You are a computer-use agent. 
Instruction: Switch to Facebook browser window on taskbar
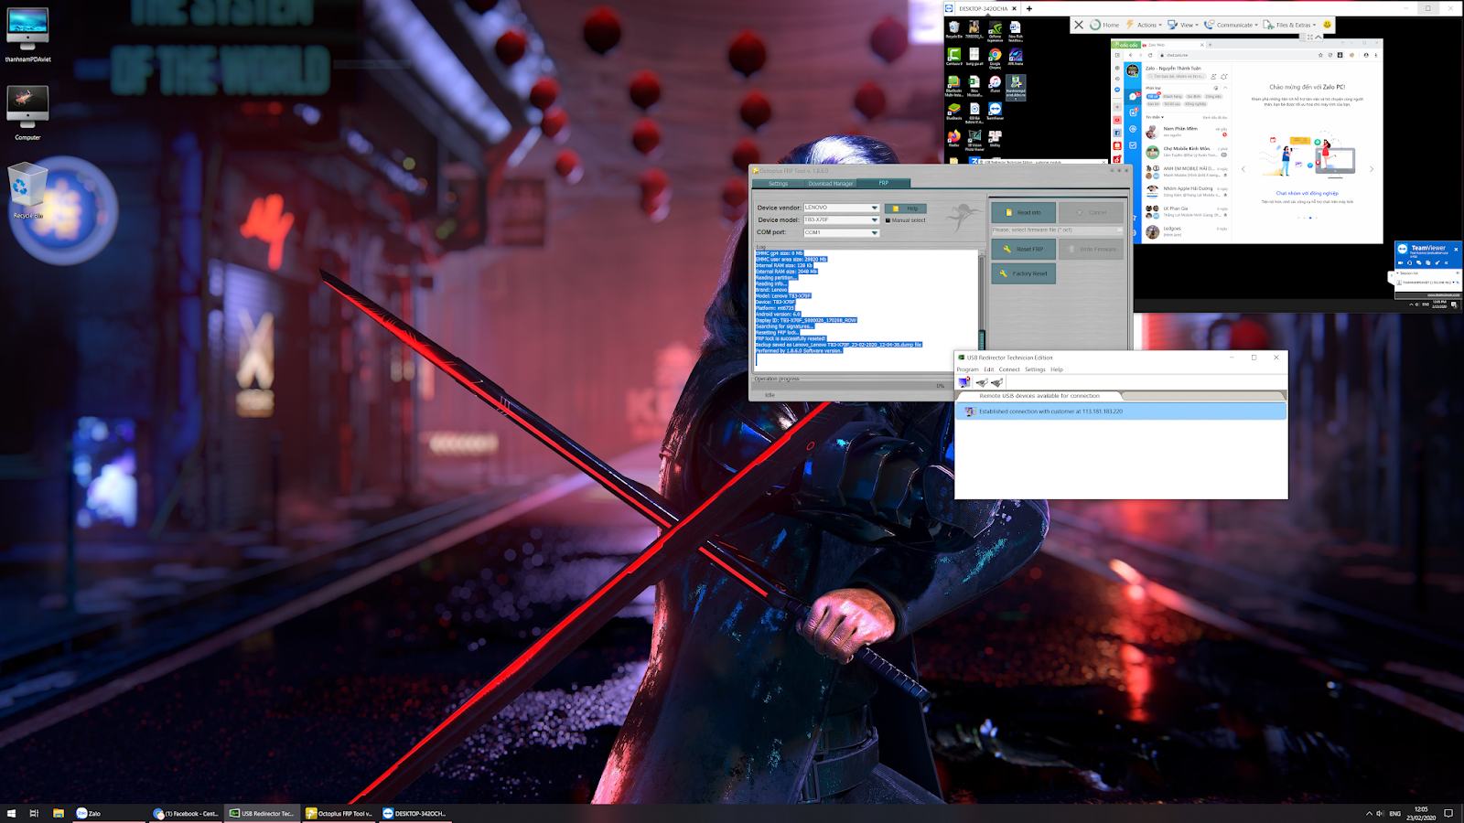tap(186, 813)
